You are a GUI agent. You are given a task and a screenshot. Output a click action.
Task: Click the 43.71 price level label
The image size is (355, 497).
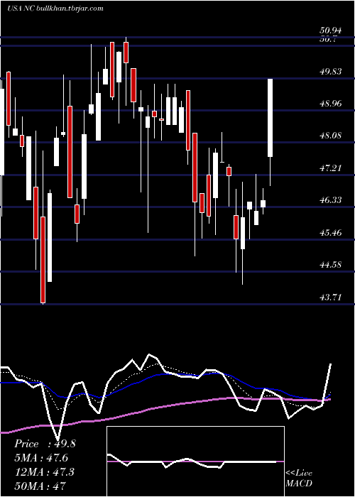tap(331, 297)
